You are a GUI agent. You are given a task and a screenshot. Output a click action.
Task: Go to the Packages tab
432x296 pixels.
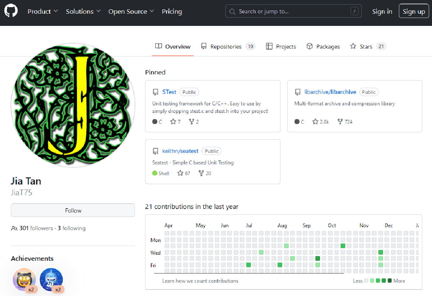323,46
